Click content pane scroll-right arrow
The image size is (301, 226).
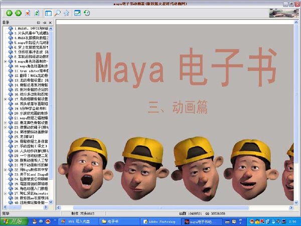[x=291, y=207]
